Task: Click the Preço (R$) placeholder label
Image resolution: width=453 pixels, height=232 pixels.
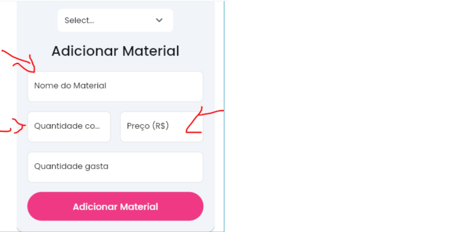Action: (x=147, y=126)
